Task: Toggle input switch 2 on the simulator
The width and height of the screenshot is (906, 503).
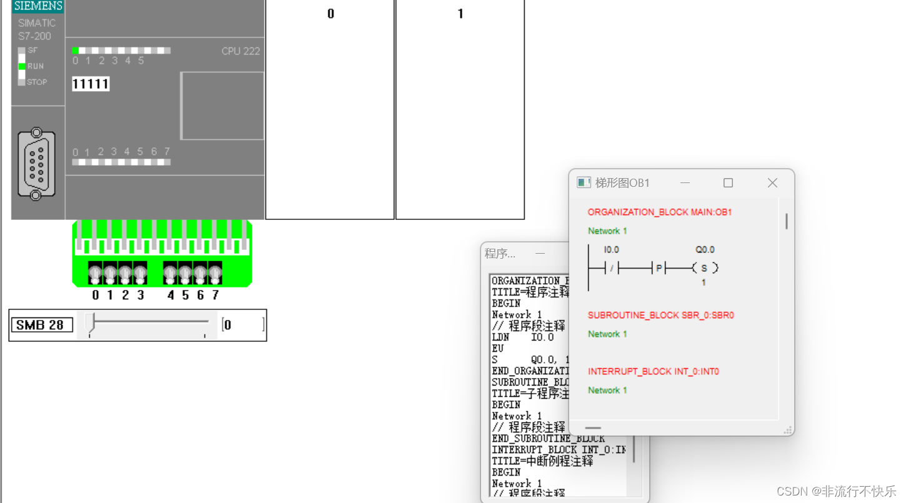Action: (x=125, y=273)
